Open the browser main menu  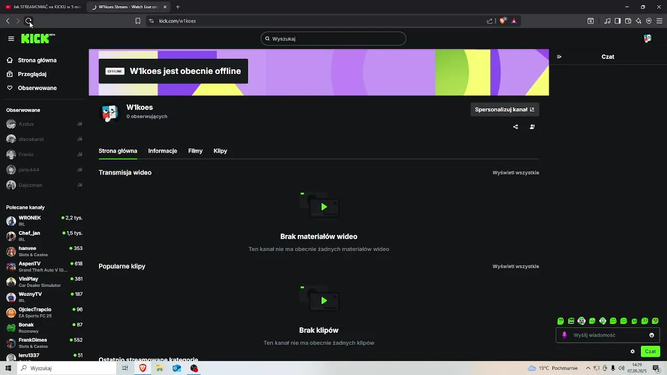click(x=659, y=21)
